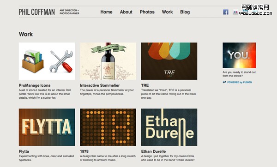
Task: Click the Work page heading
Action: (26, 34)
